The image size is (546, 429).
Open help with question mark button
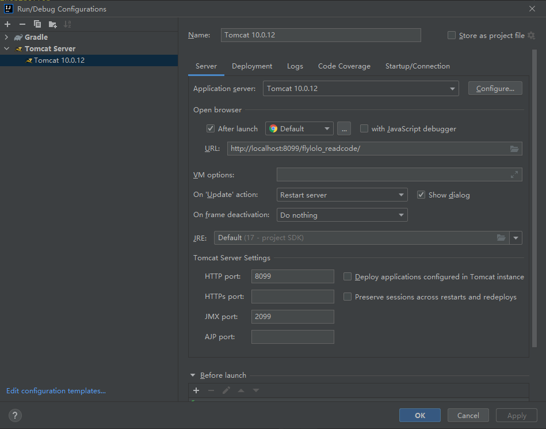pos(15,415)
